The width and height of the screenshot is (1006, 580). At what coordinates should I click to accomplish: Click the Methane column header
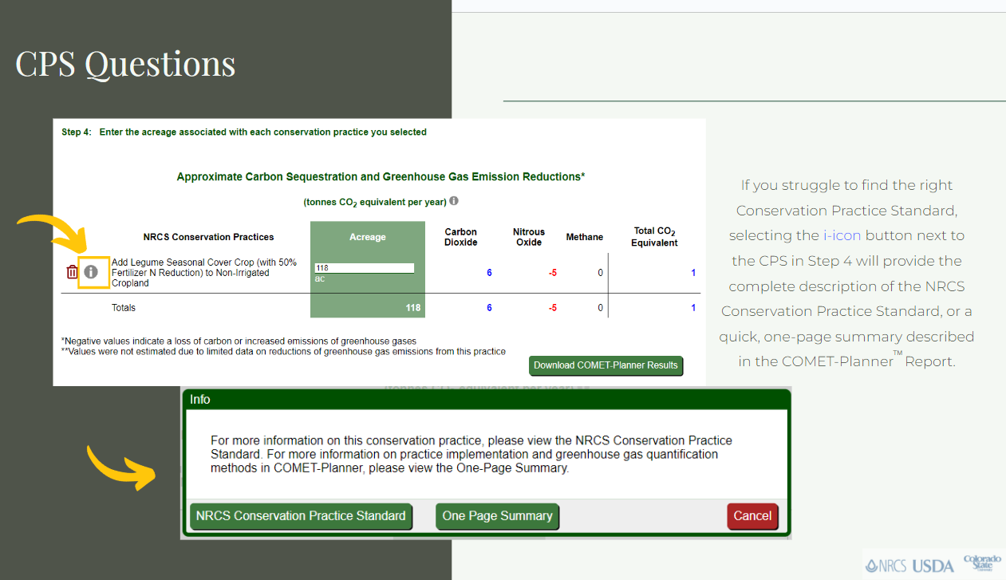click(x=585, y=237)
